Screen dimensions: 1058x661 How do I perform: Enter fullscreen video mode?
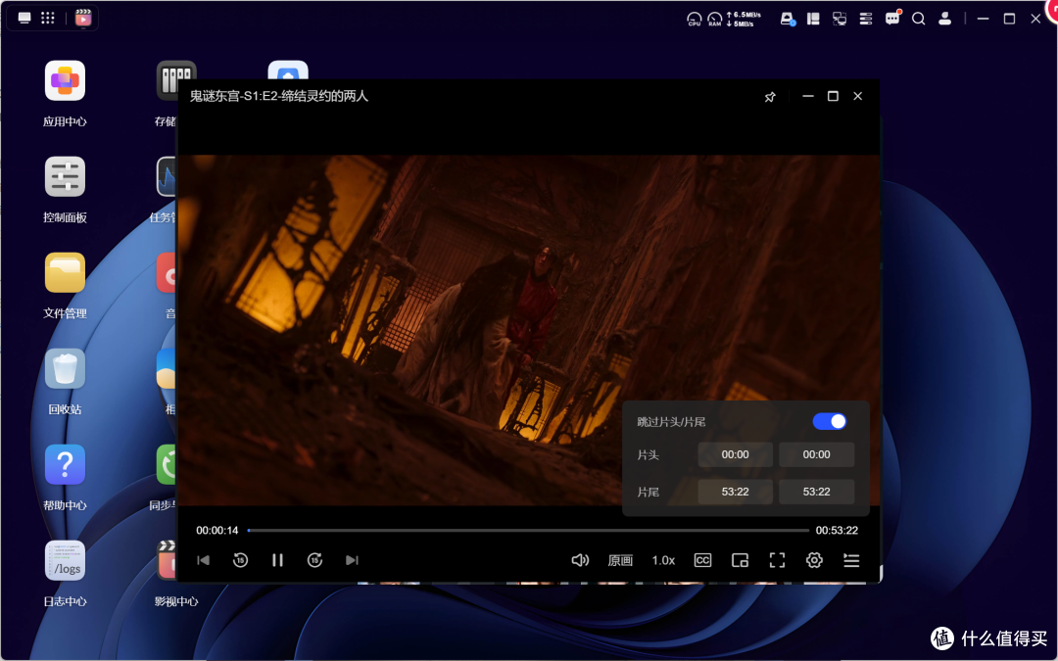[x=777, y=560]
